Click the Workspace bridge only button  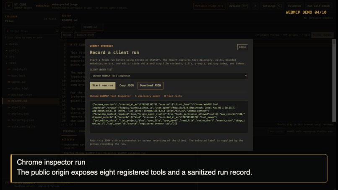(209, 6)
